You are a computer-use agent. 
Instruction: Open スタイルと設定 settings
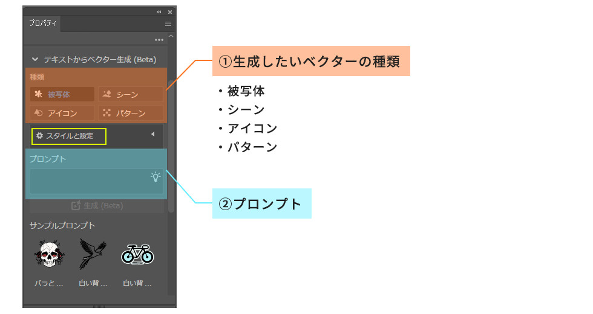(x=69, y=136)
